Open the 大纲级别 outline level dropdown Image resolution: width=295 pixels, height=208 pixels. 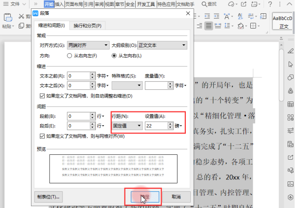162,45
